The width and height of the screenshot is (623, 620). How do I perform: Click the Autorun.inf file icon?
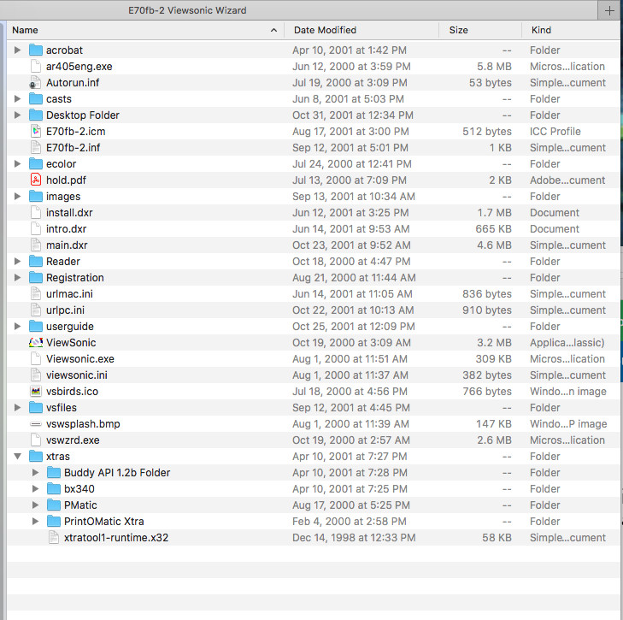pos(35,83)
